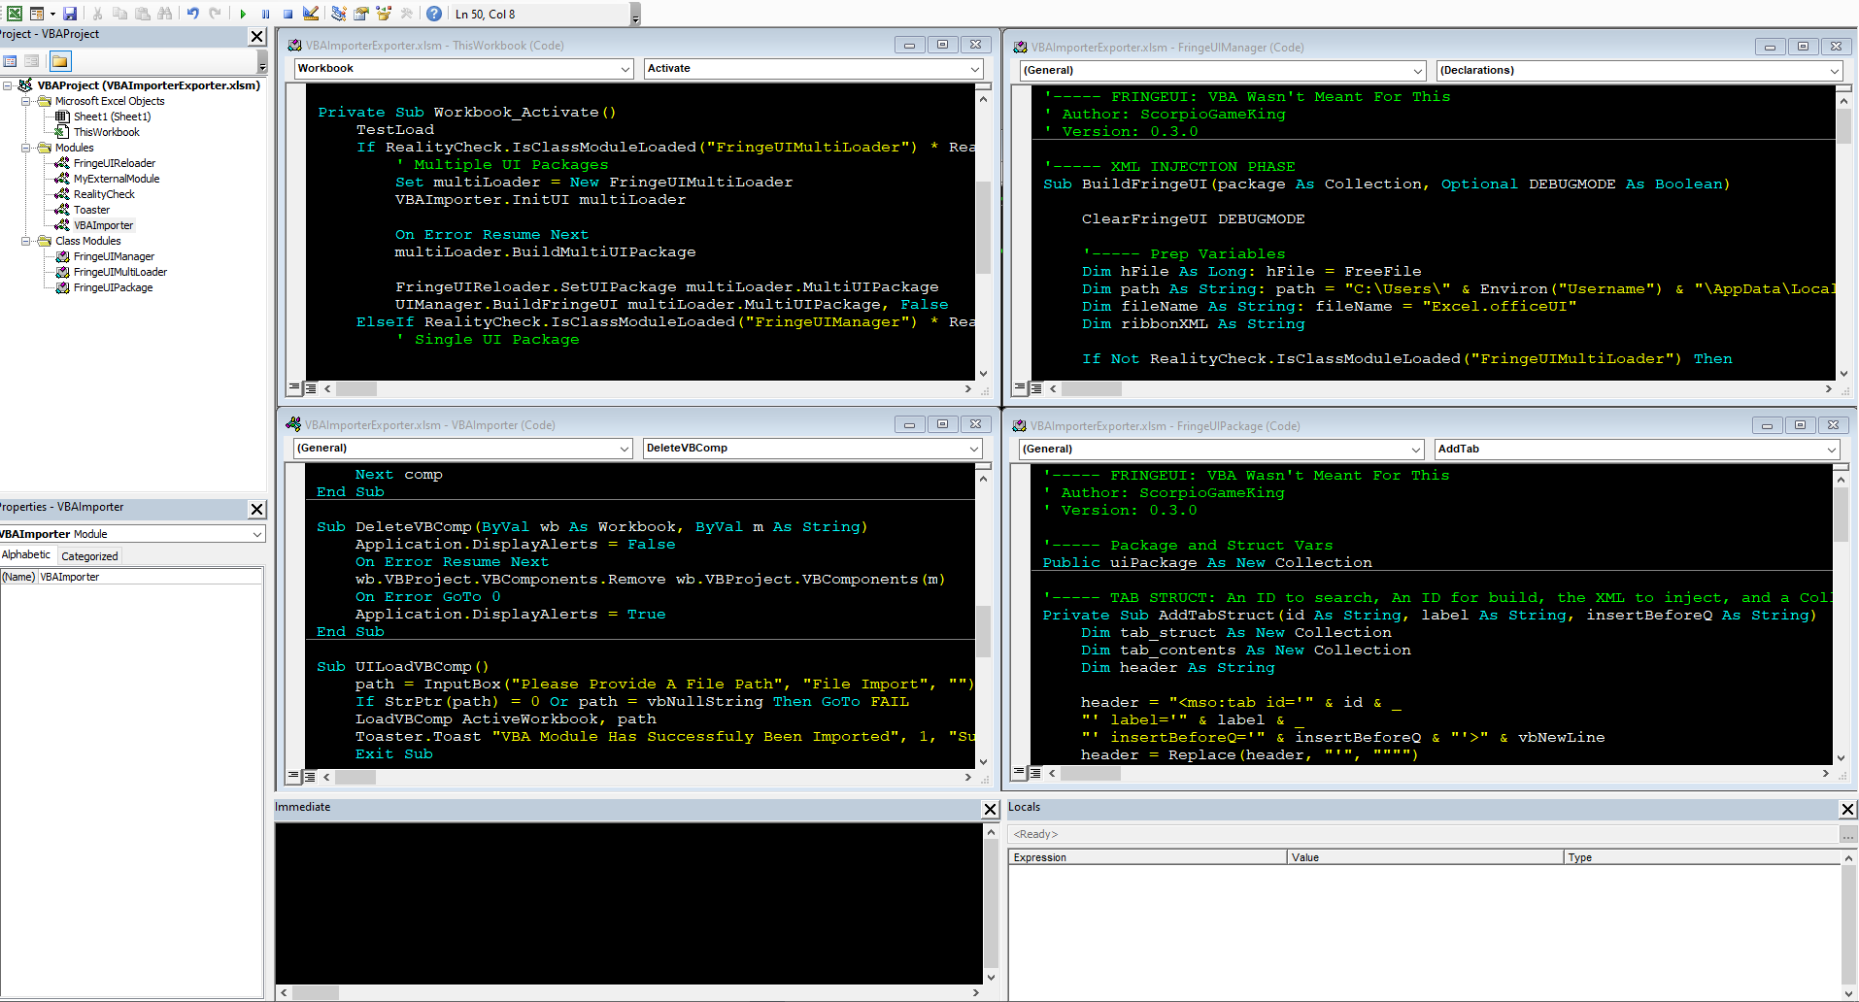The width and height of the screenshot is (1859, 1002).
Task: Open the DeleteVBComp procedure dropdown
Action: pos(973,449)
